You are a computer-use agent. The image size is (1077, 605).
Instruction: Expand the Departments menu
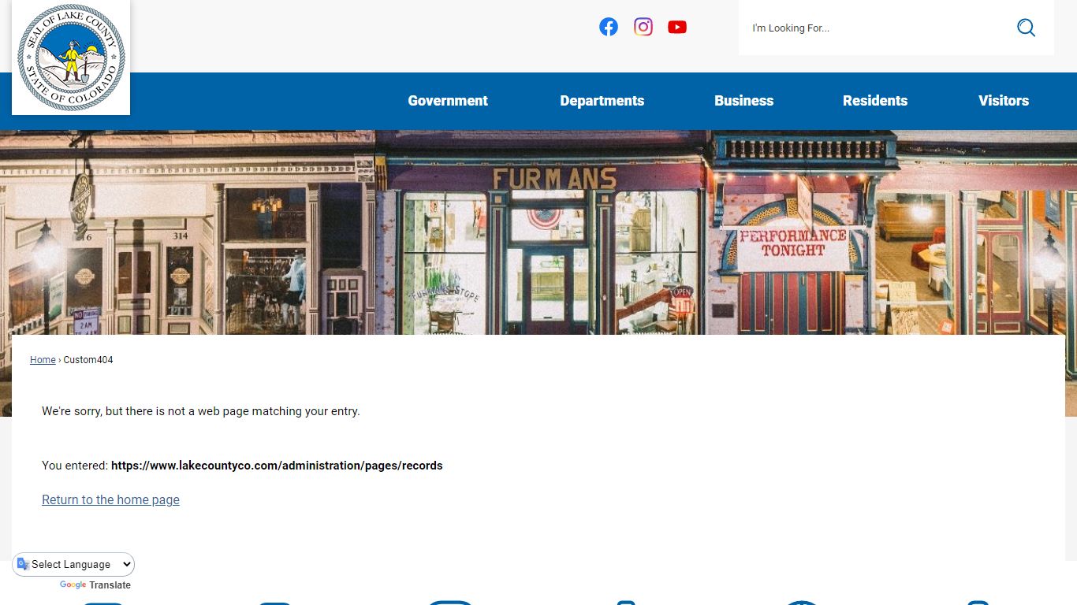click(602, 101)
